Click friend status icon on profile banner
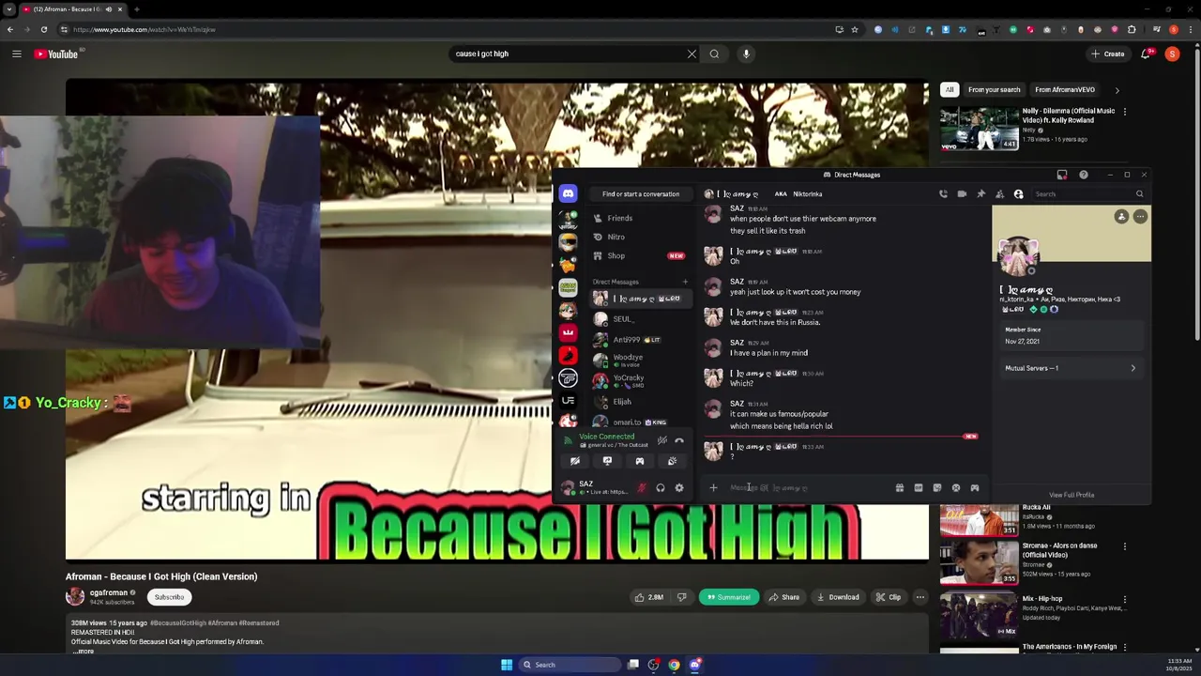 (1121, 217)
